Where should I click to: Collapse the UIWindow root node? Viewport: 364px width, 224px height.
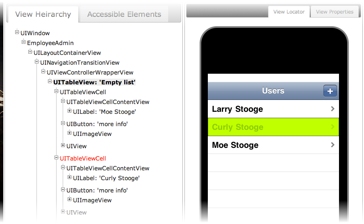point(17,32)
